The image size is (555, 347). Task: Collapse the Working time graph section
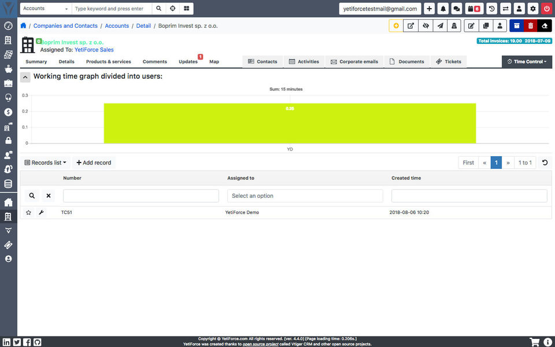25,77
